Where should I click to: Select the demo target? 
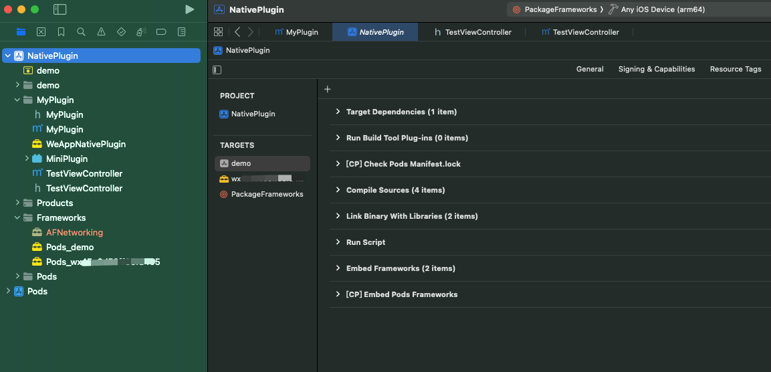pos(262,163)
